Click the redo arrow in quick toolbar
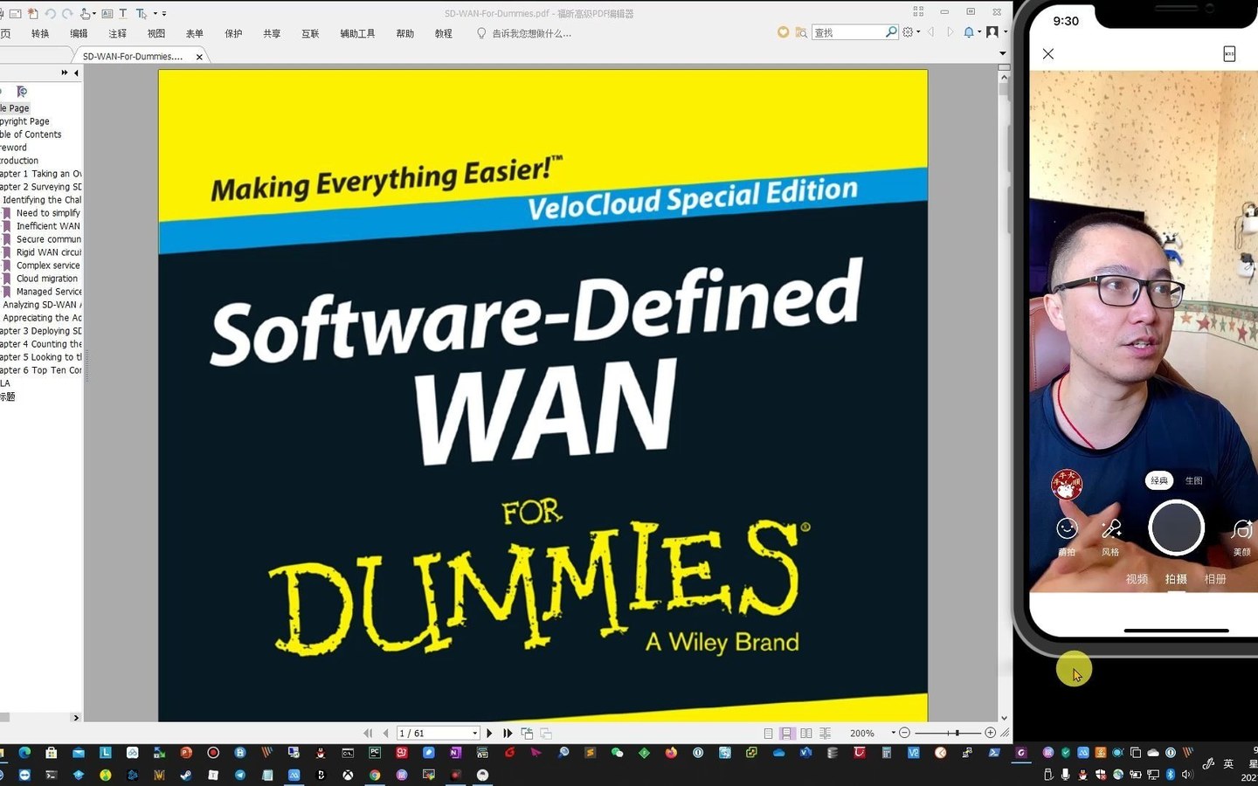 click(x=67, y=13)
